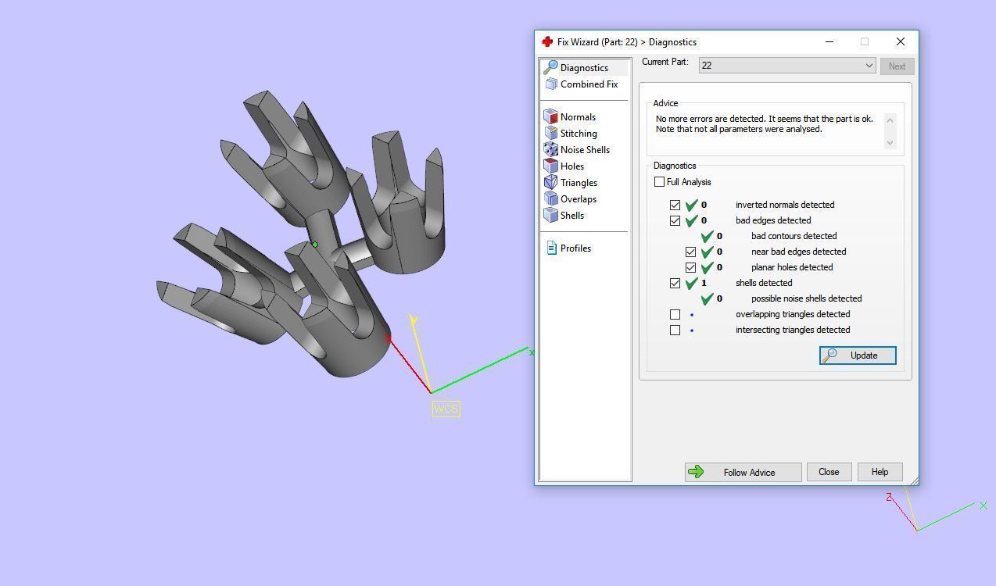Click 'possible noise shells detected' text
The image size is (996, 586).
point(806,298)
